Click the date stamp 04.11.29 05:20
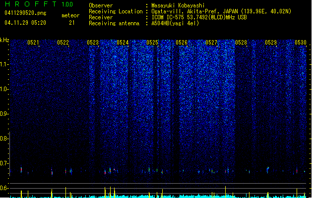The width and height of the screenshot is (312, 198). click(25, 23)
